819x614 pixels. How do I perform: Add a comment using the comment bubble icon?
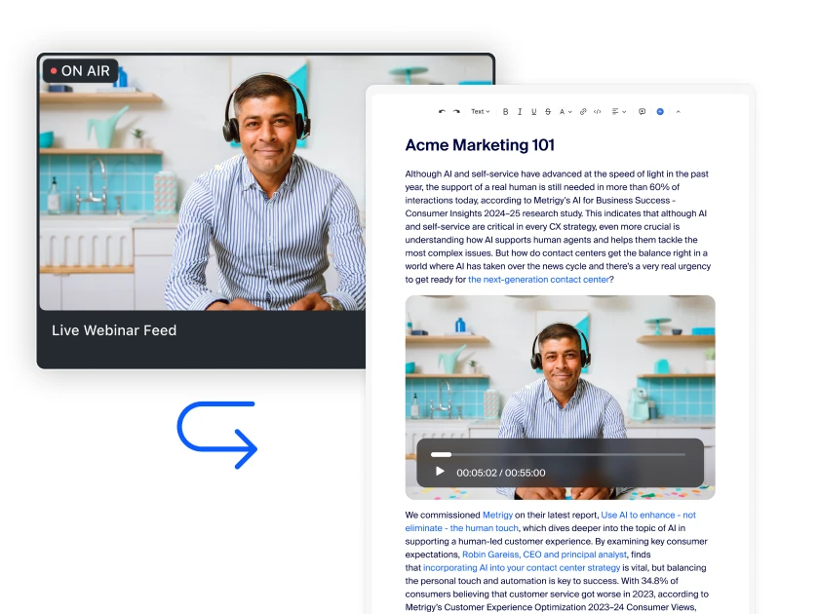[643, 111]
